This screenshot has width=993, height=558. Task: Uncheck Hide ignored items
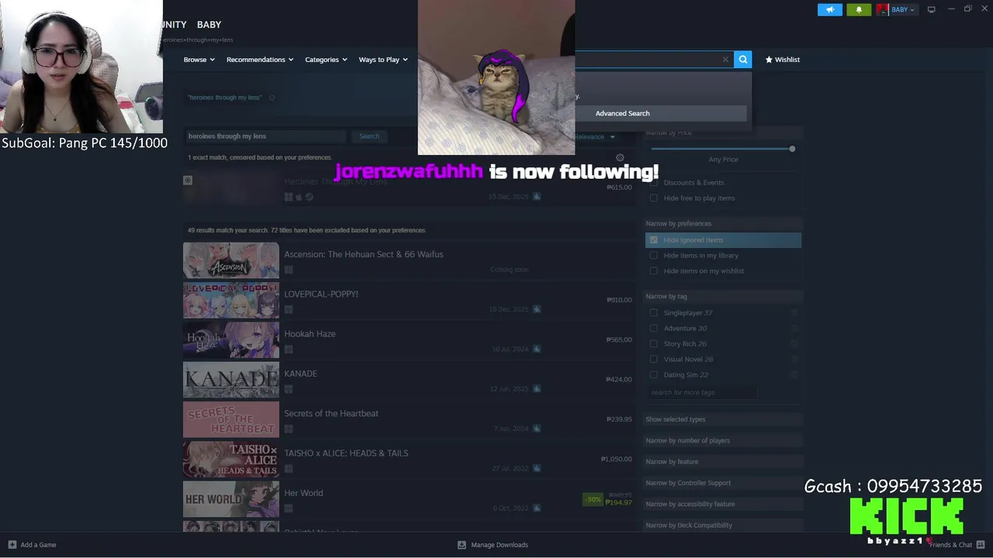(x=653, y=240)
